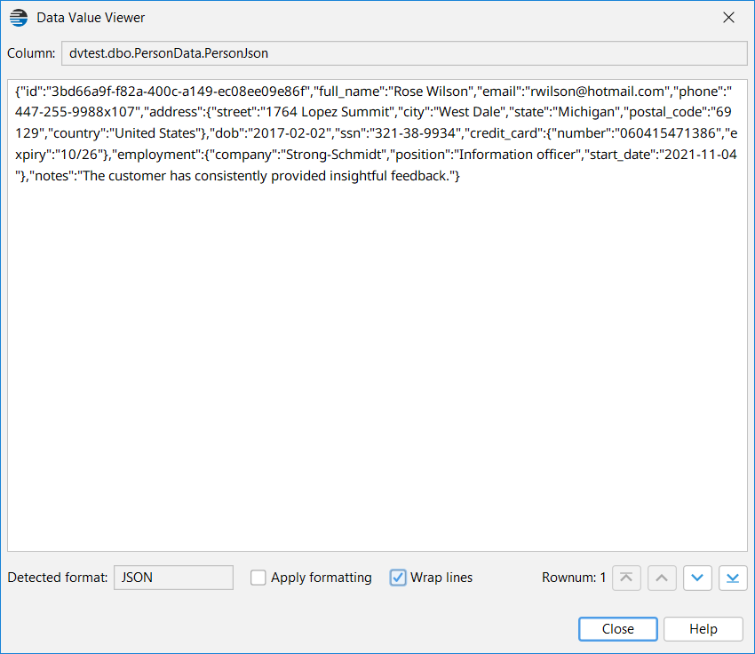This screenshot has height=654, width=755.
Task: Go to previous row arrow button
Action: 662,578
